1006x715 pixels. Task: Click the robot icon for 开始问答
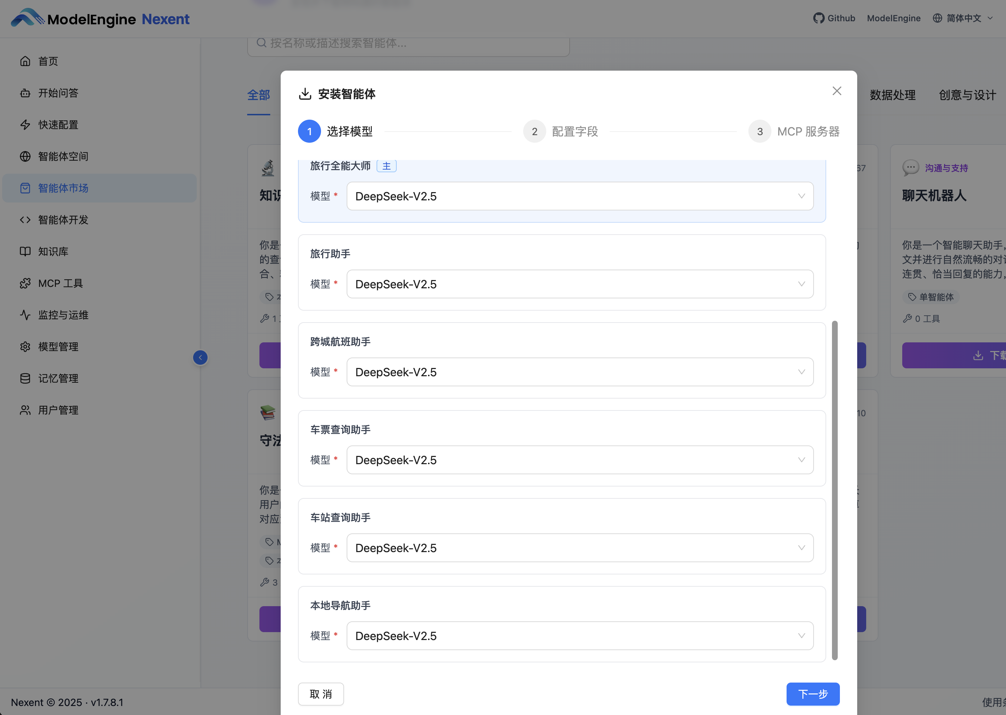tap(25, 93)
